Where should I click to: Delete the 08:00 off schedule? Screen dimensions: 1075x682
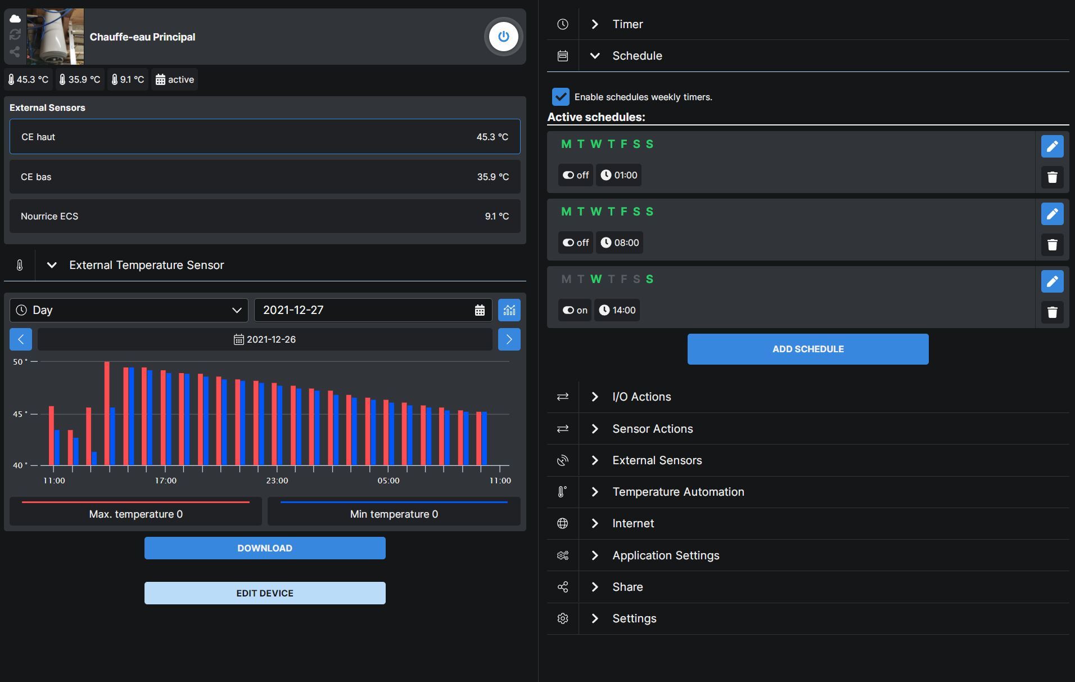point(1052,245)
